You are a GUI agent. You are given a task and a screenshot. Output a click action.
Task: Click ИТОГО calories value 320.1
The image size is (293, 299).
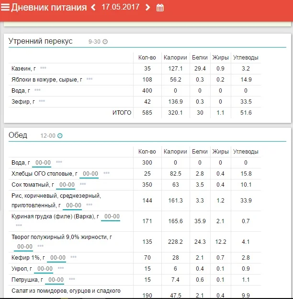coord(175,113)
